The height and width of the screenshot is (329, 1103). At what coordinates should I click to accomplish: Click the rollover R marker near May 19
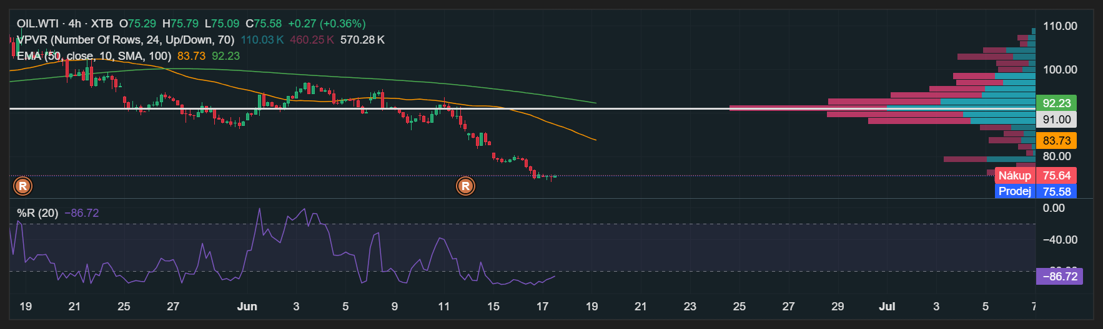22,186
